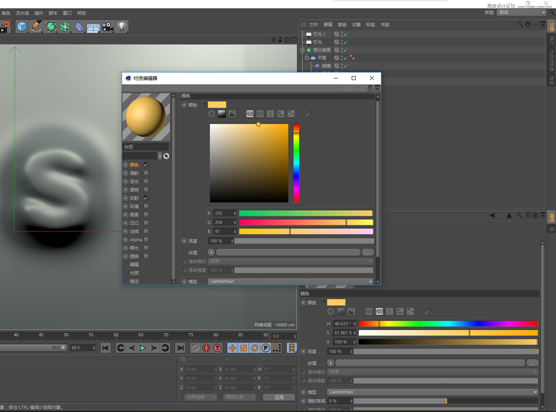Open color swatches icon in material editor

pos(291,114)
